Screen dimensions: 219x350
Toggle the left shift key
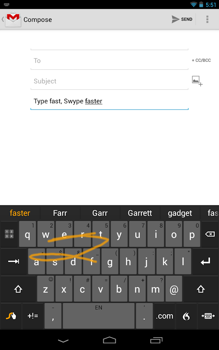tap(18, 289)
